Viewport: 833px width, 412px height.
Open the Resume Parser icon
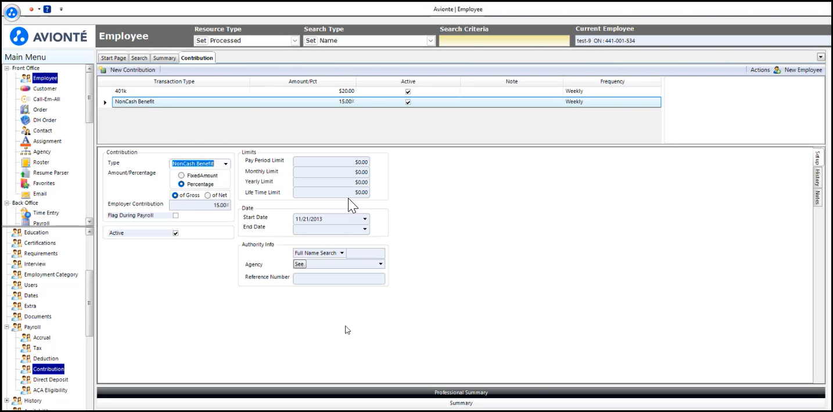point(26,172)
